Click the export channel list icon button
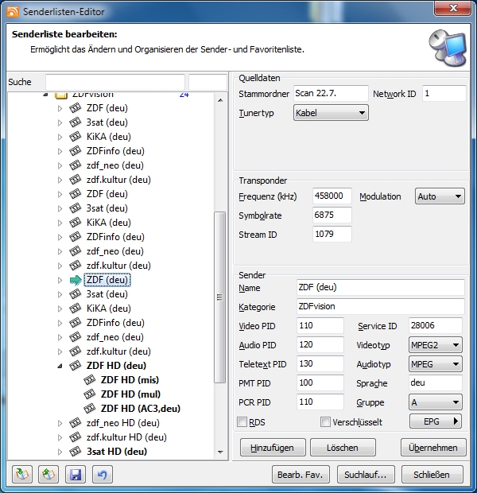This screenshot has width=477, height=493. [x=49, y=475]
